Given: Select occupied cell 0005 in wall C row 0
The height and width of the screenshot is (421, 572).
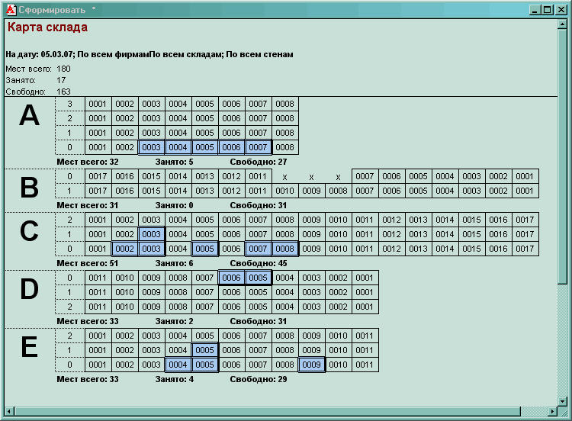Looking at the screenshot, I should [204, 249].
